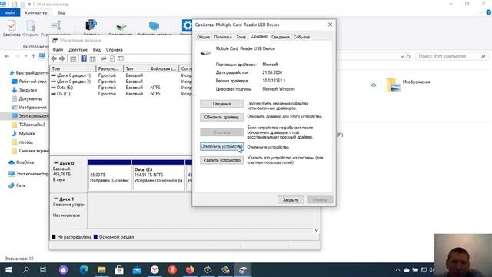Click the add network location icon in ribbon

click(154, 25)
